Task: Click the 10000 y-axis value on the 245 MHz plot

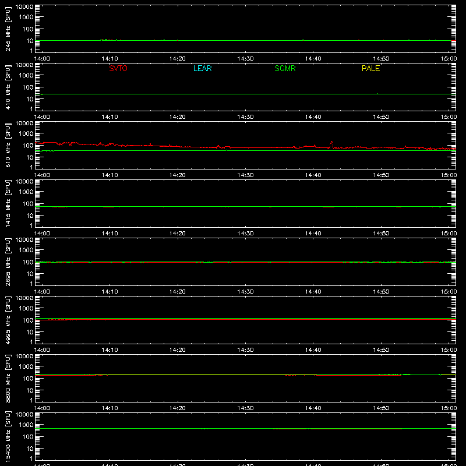Action: (x=24, y=7)
